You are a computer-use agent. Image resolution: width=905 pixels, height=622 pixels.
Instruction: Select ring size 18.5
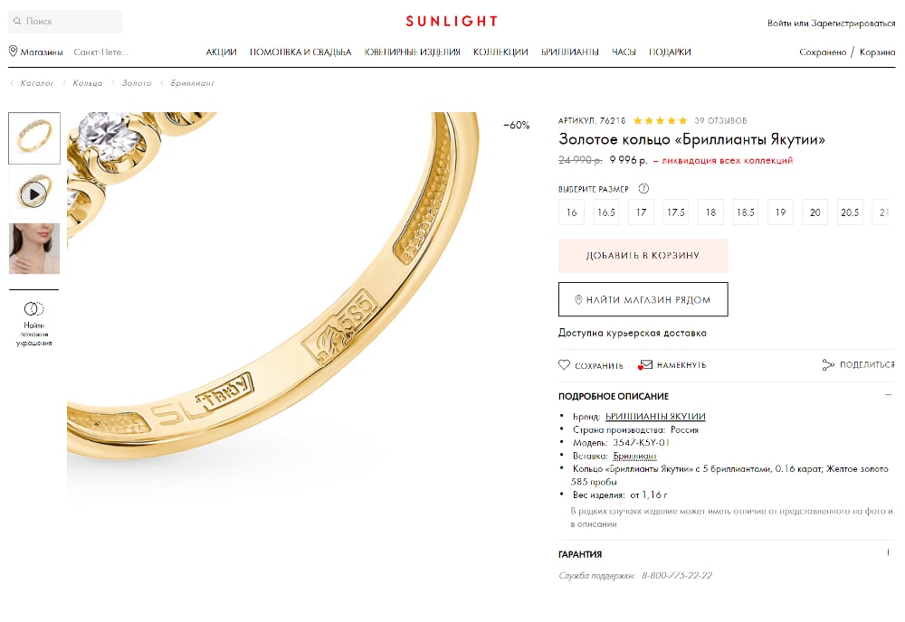[745, 212]
